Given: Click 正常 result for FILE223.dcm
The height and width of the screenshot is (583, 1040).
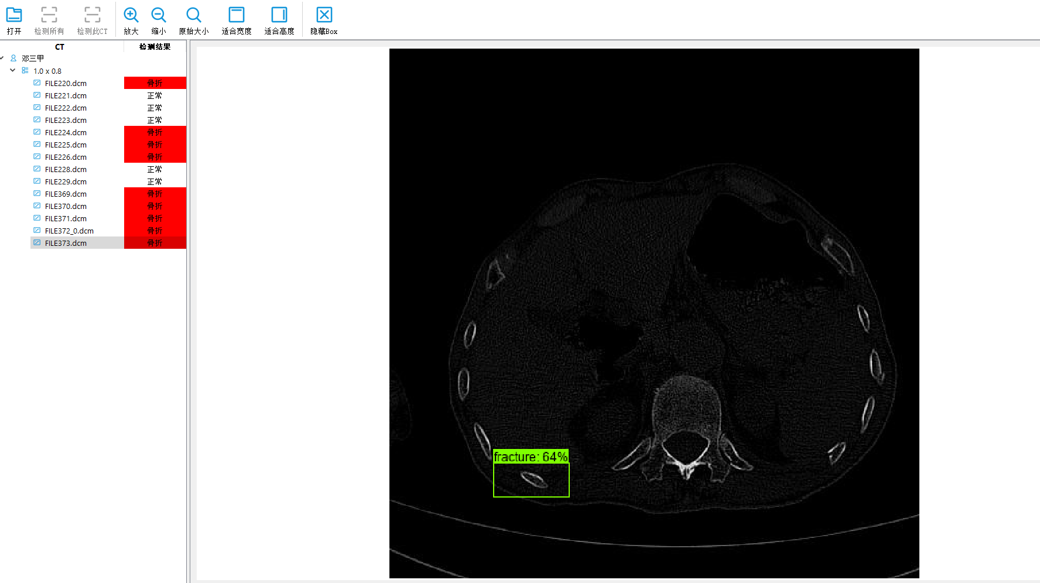Looking at the screenshot, I should (x=155, y=120).
